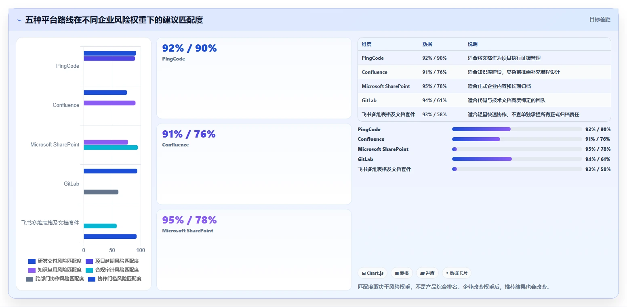
Task: Click the GitLab axis label in chart
Action: [72, 184]
